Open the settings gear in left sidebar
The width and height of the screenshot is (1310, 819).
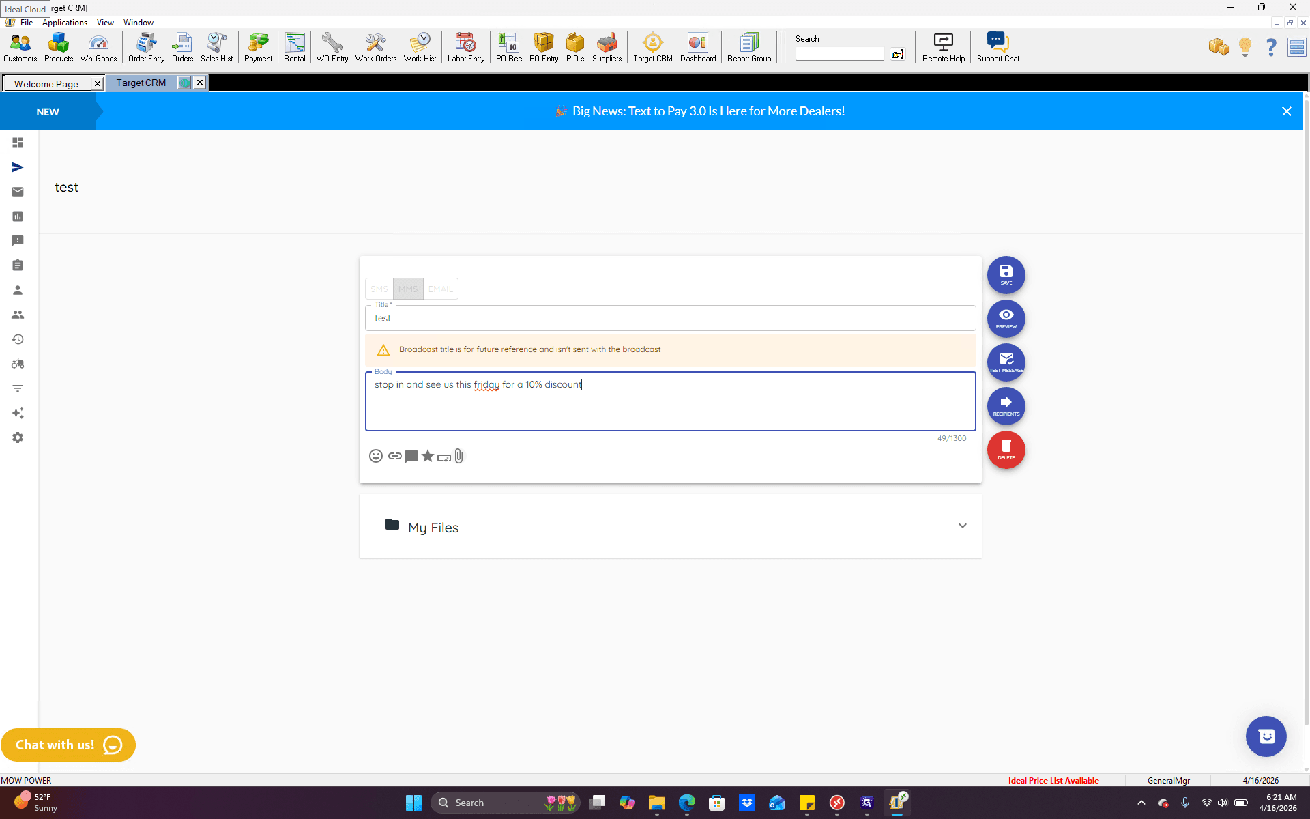tap(18, 437)
